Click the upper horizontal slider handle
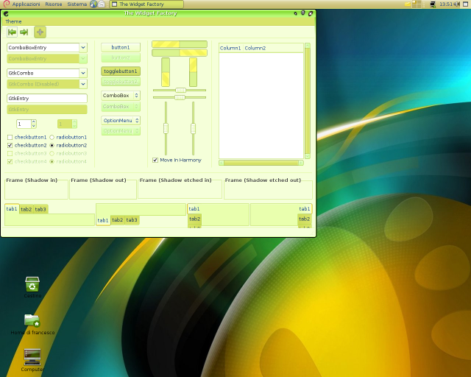The height and width of the screenshot is (377, 471). (180, 90)
